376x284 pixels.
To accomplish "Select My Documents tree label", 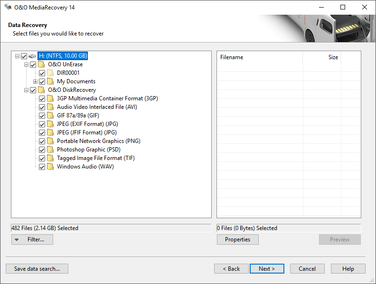I will (76, 81).
